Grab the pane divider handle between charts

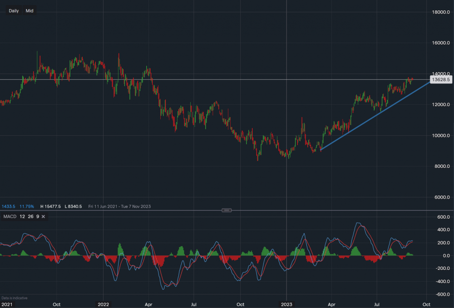tap(227, 210)
